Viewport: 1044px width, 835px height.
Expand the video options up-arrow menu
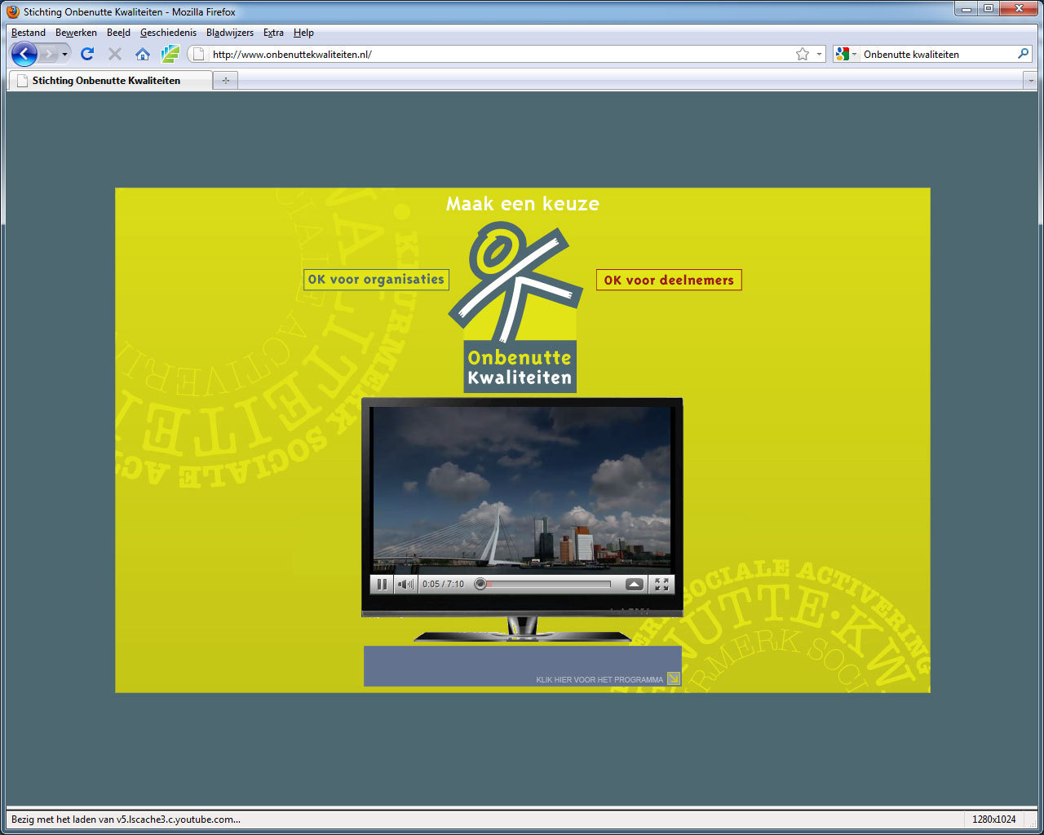pyautogui.click(x=635, y=584)
